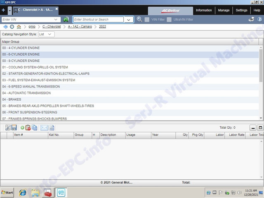Select 05 - BRAKES-REAR AXLE-PROPELLER SHAFT row
The width and height of the screenshot is (264, 198).
[x=130, y=106]
